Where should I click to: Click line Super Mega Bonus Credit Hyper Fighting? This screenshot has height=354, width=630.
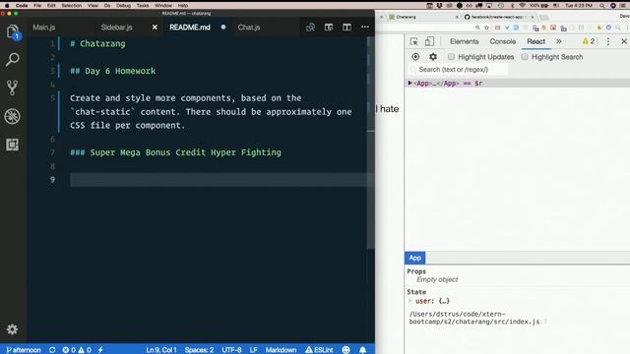(175, 152)
